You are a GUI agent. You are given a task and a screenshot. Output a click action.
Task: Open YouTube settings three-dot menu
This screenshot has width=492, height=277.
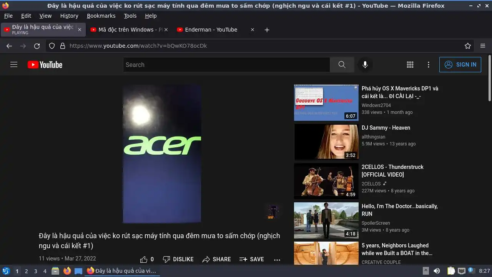click(429, 65)
